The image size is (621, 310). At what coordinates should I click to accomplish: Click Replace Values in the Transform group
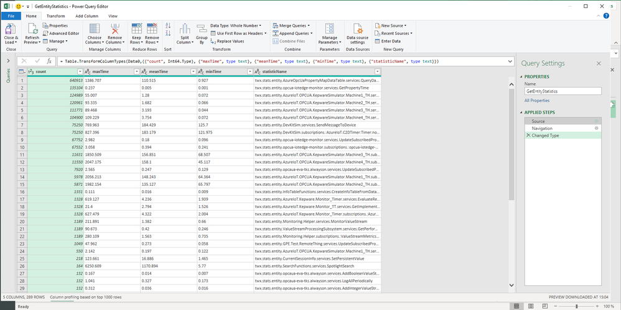[227, 41]
